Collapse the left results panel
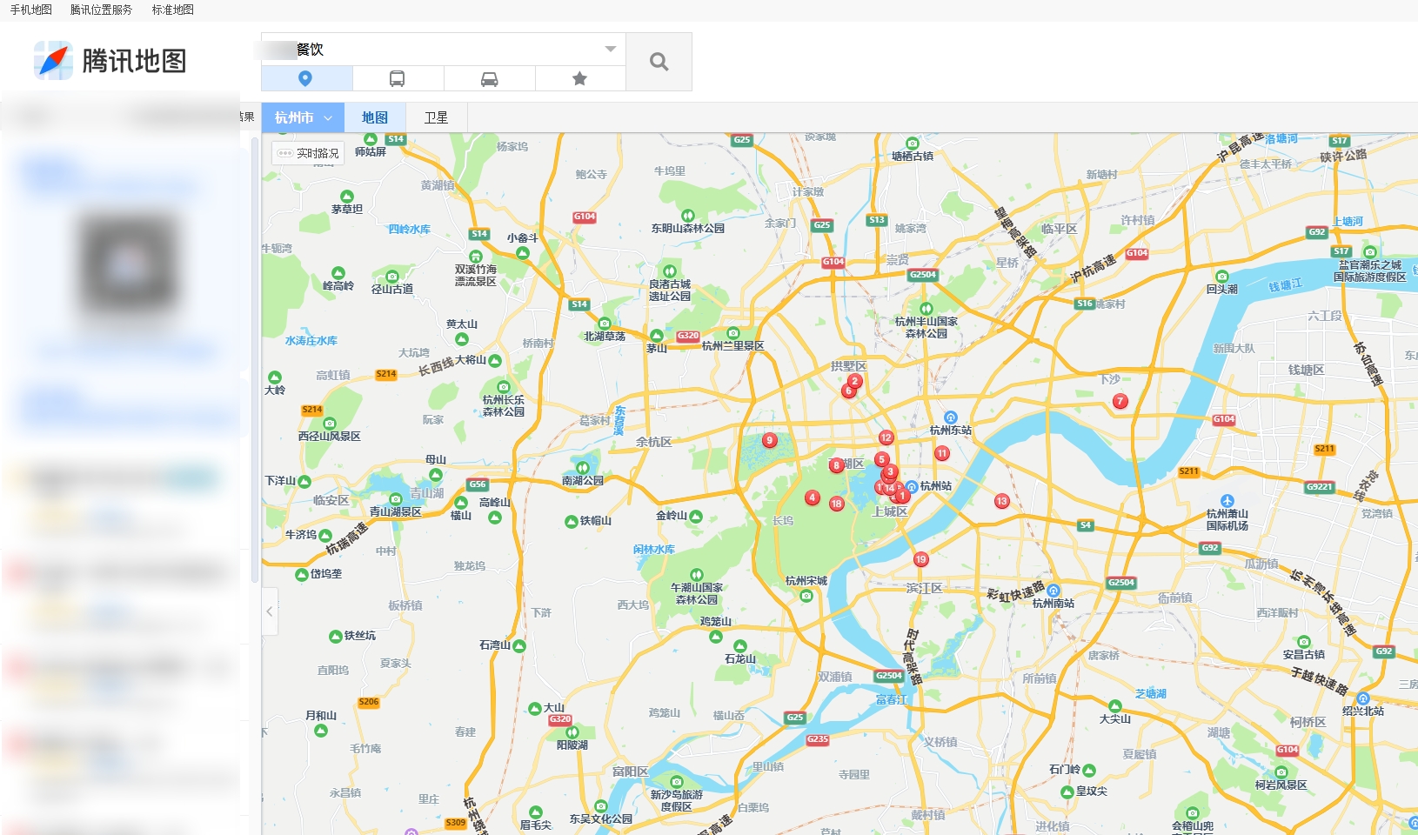The image size is (1418, 835). coord(270,611)
